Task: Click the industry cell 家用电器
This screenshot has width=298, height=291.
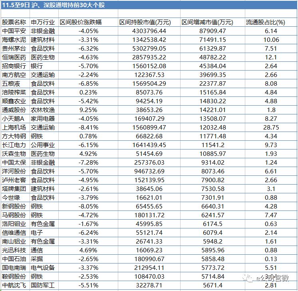Action: 43,118
